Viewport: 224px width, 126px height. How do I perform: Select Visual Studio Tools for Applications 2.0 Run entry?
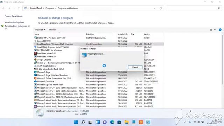coord(61,103)
